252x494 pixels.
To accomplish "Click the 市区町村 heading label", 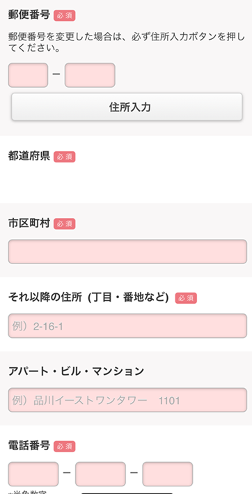I will pyautogui.click(x=29, y=224).
